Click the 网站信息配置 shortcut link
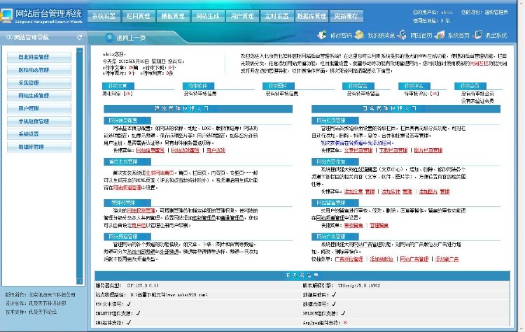The height and width of the screenshot is (332, 525). pos(150,150)
